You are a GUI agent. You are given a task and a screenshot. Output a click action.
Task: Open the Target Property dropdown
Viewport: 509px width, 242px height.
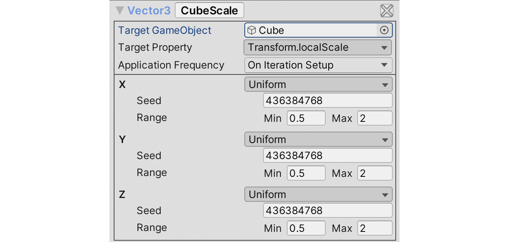(318, 47)
